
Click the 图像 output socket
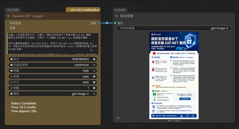coord(99,23)
